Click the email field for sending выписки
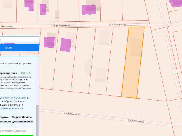The width and height of the screenshot is (182, 136). (16, 131)
